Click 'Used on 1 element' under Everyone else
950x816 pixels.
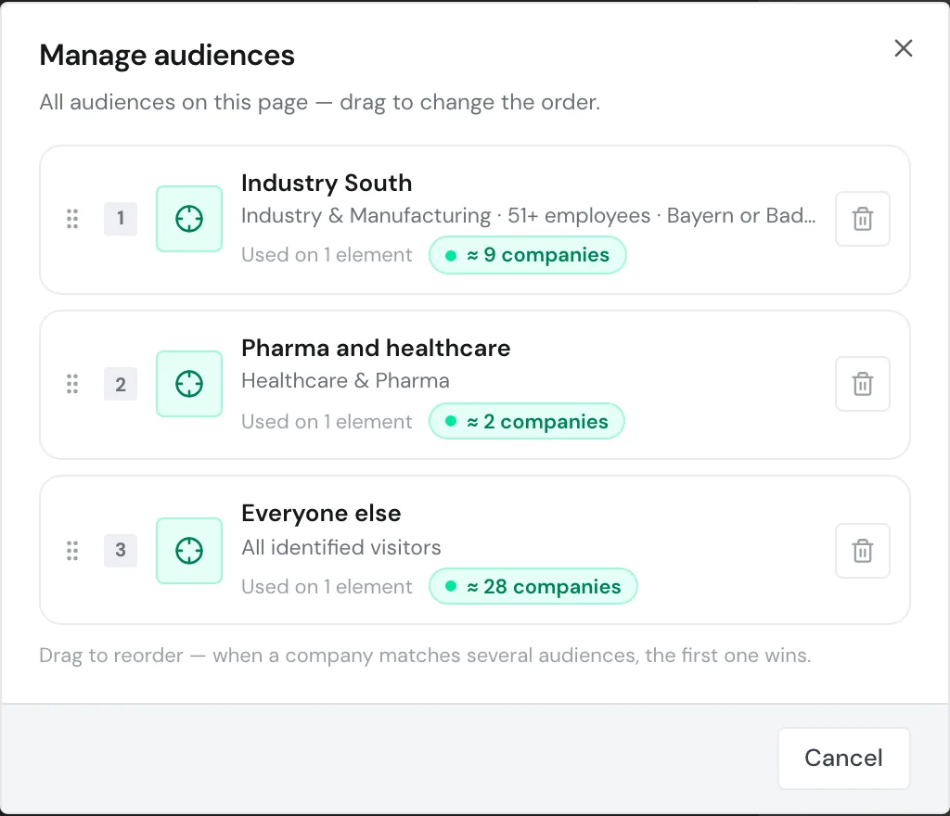point(327,587)
